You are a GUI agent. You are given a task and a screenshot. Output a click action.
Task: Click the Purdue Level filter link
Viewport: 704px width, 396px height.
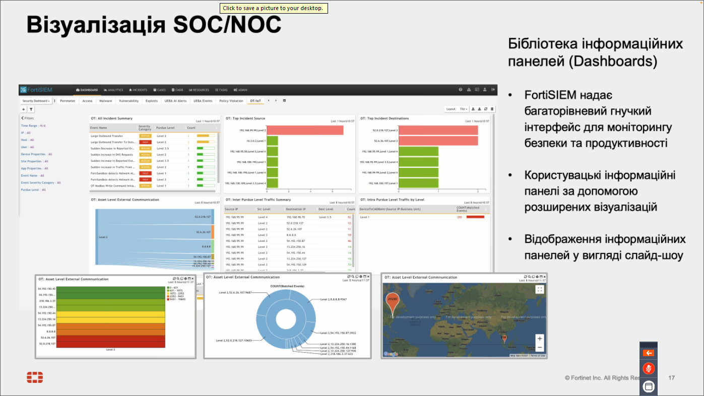click(x=34, y=190)
